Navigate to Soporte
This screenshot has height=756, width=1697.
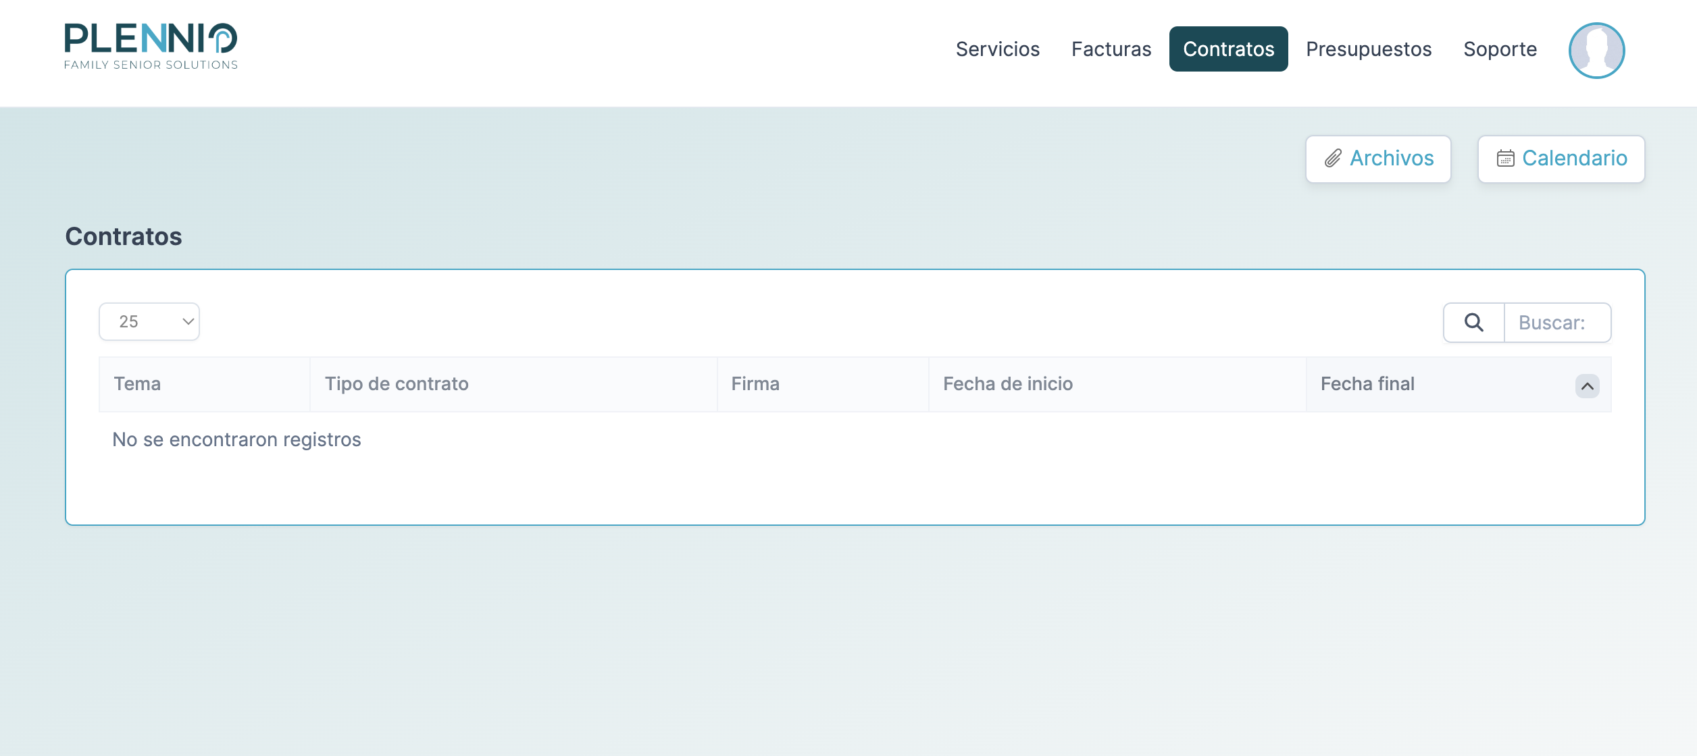(1500, 49)
